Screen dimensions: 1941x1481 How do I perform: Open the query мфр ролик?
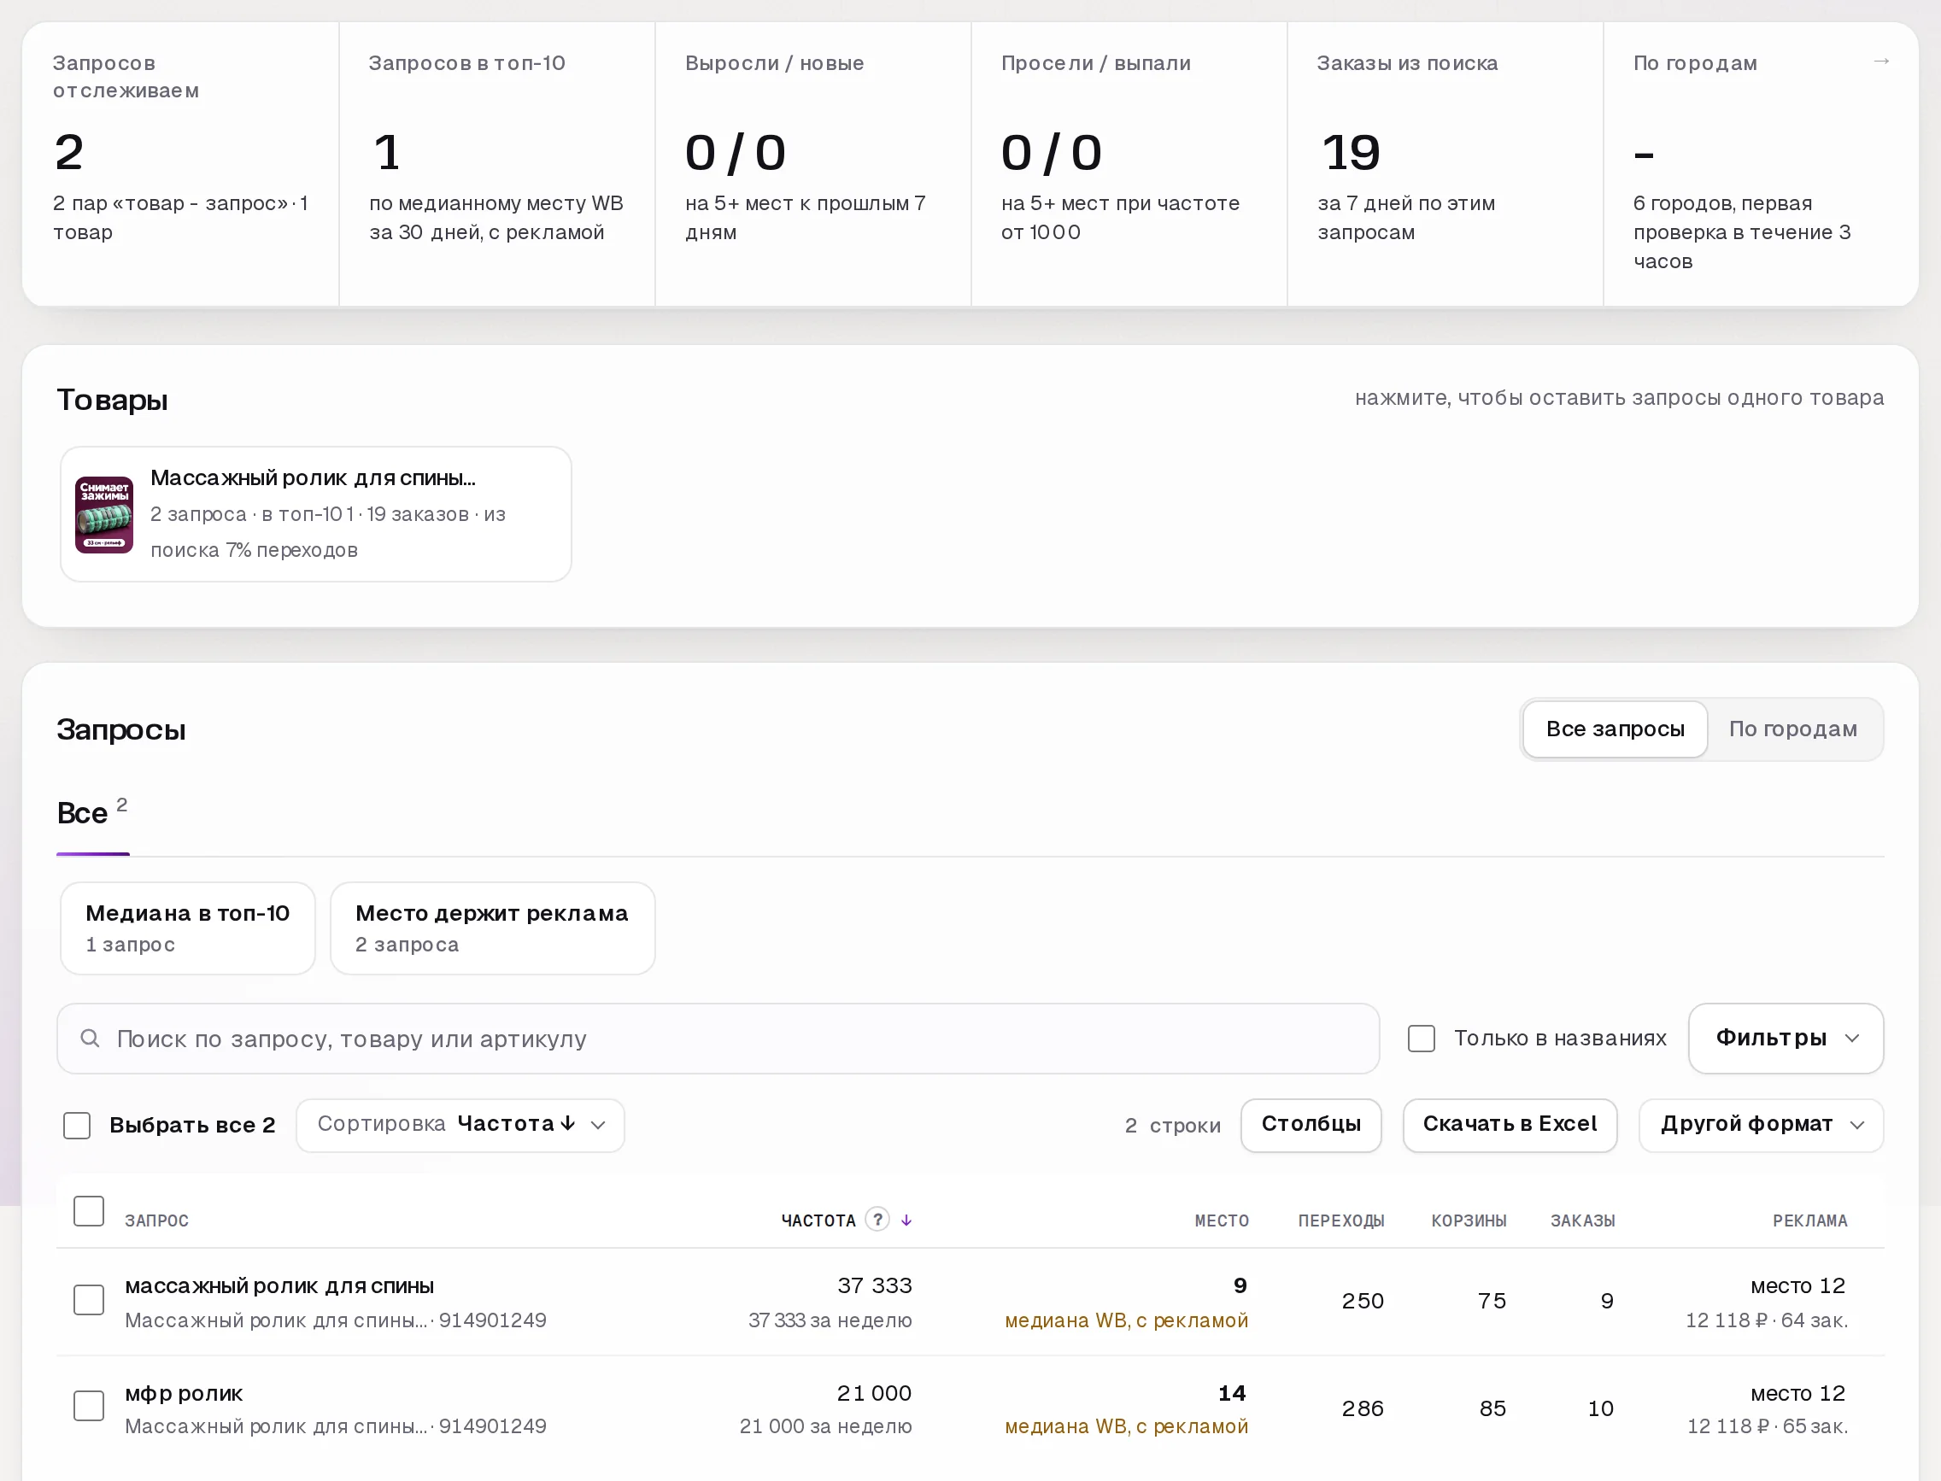tap(184, 1393)
